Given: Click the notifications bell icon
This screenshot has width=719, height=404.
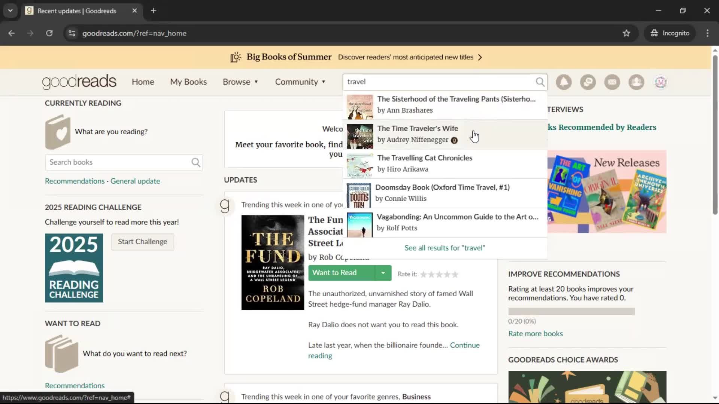Looking at the screenshot, I should 564,82.
